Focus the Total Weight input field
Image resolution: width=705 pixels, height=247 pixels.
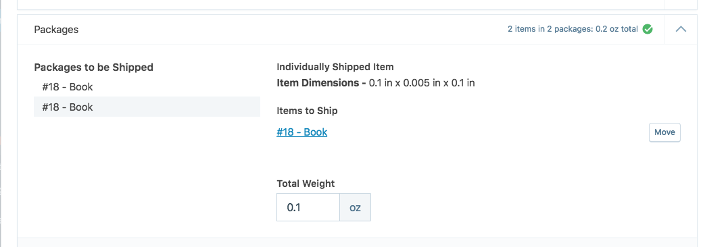308,207
